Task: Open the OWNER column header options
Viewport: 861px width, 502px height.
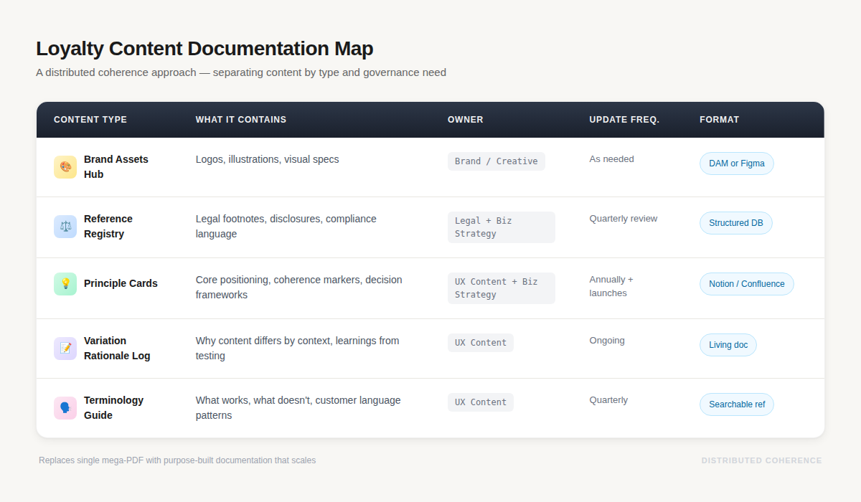Action: point(465,120)
